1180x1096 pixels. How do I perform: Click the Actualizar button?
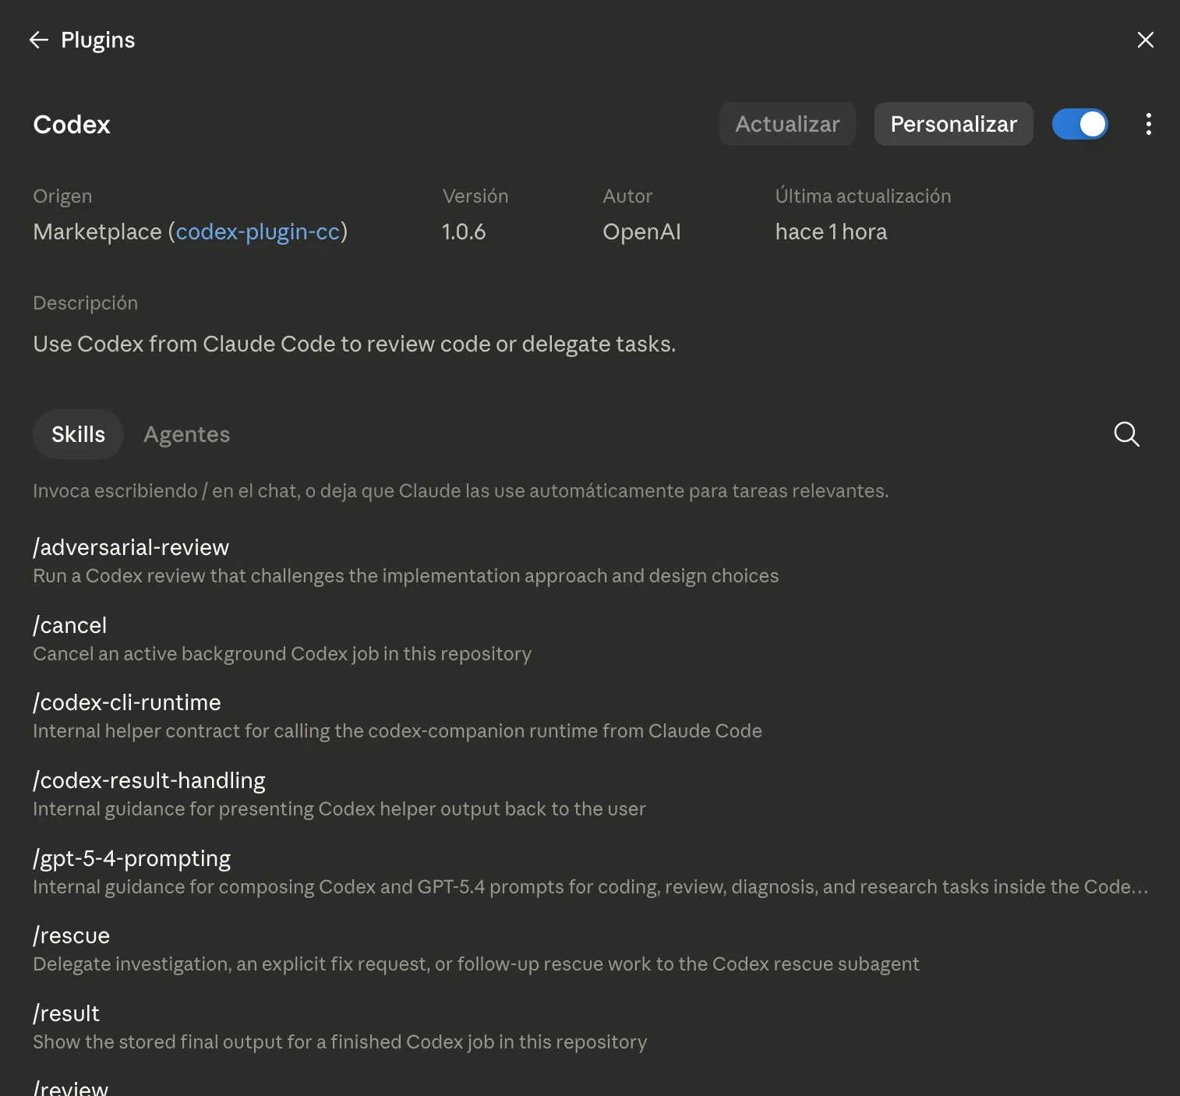(787, 124)
